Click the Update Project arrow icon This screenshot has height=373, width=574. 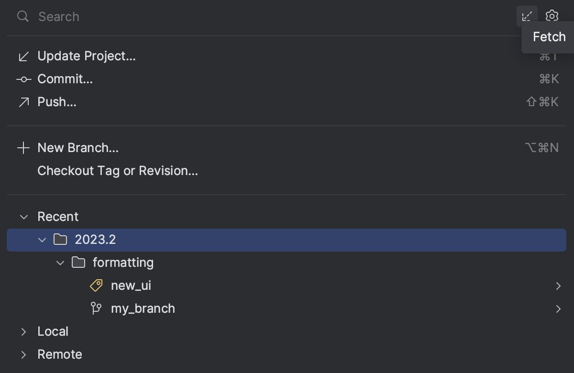coord(23,56)
